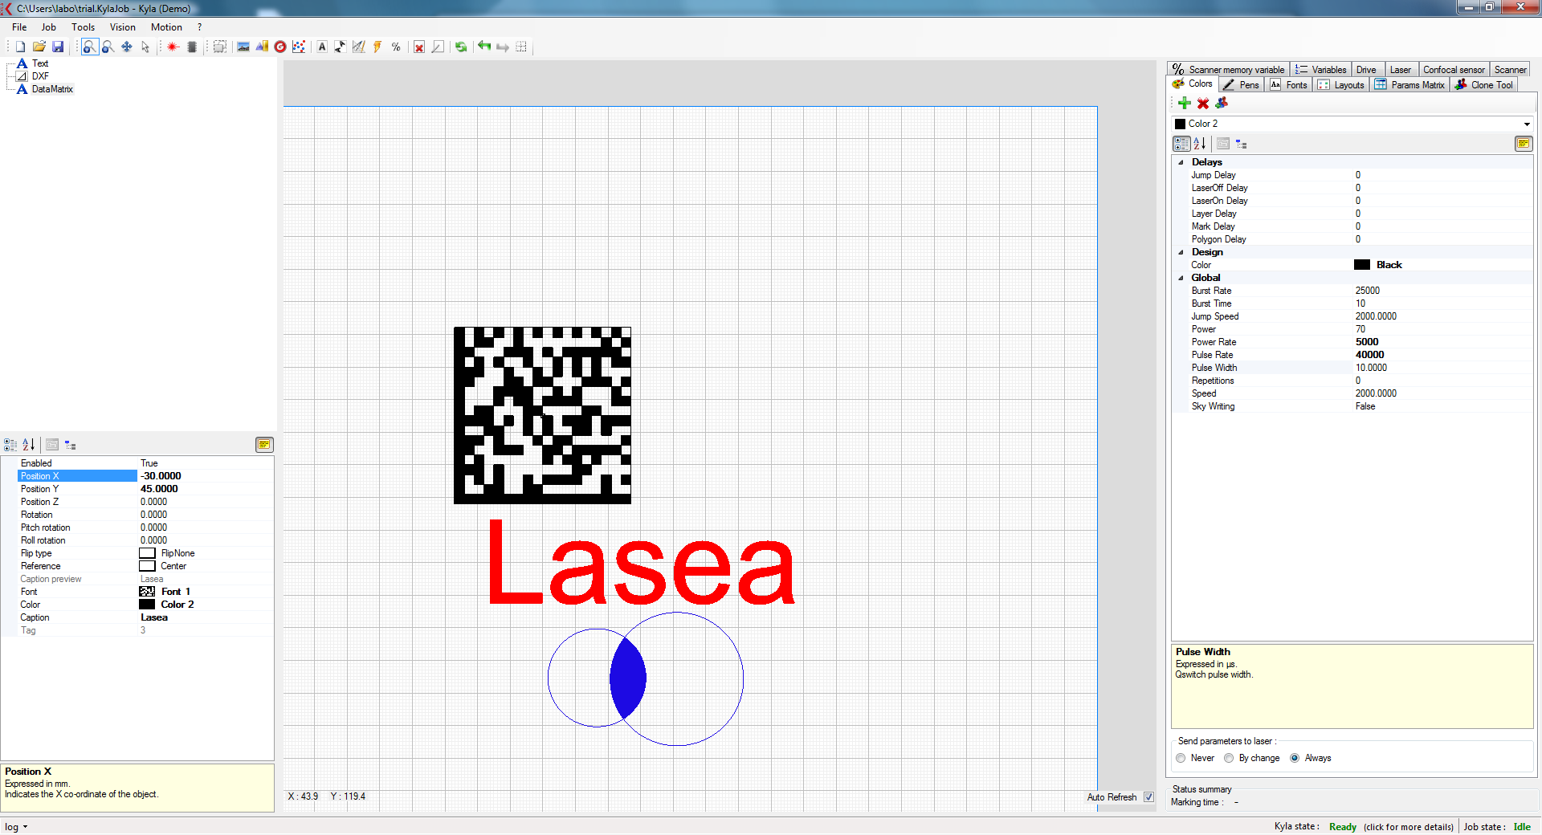Select the zoom out magnifier tool

click(108, 47)
